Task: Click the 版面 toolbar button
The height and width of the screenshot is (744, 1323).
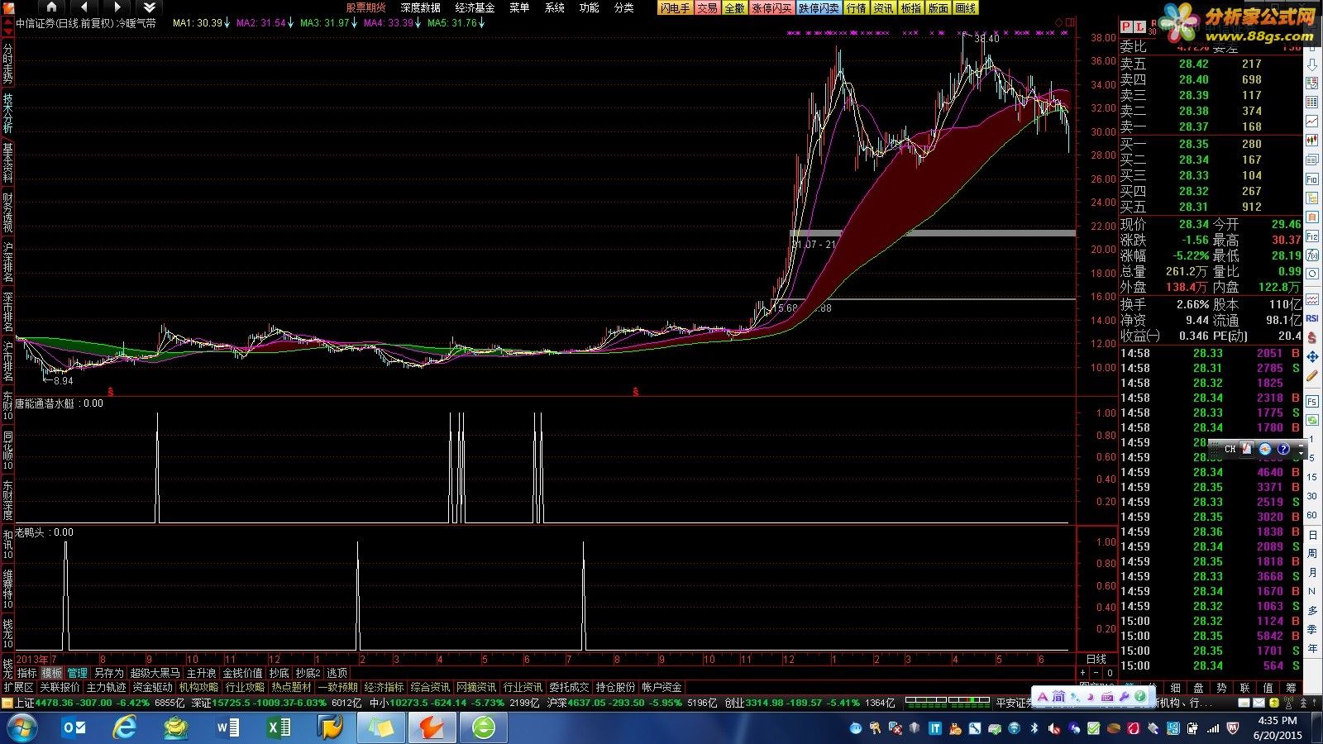Action: coord(938,8)
